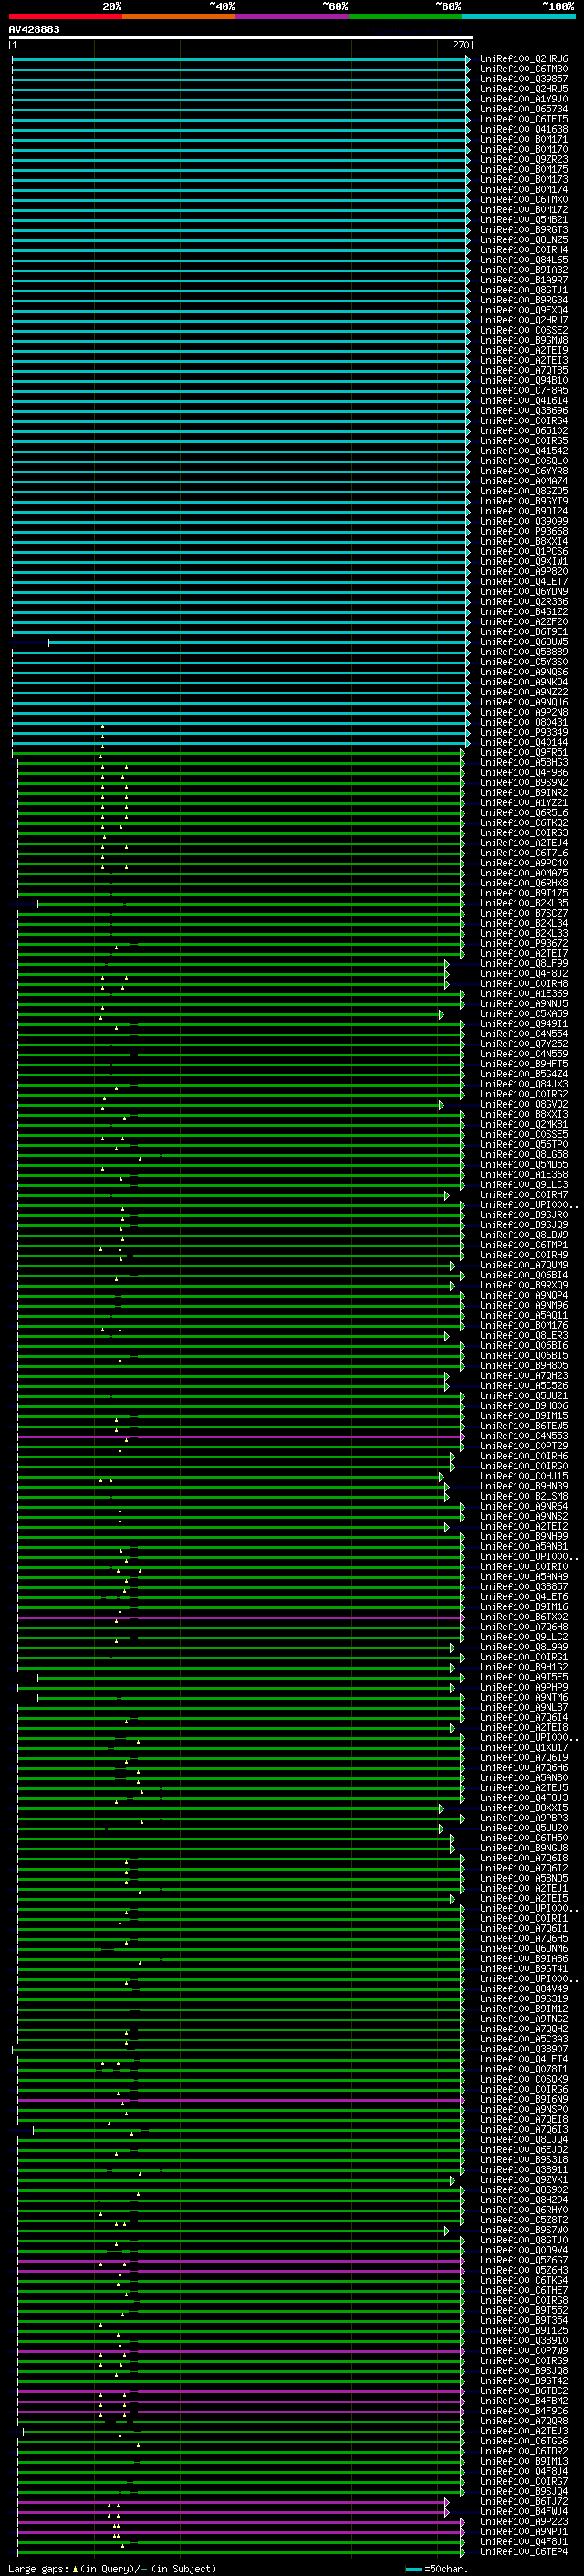Select hit label UniRef100_P93668
The width and height of the screenshot is (584, 2576).
[524, 531]
